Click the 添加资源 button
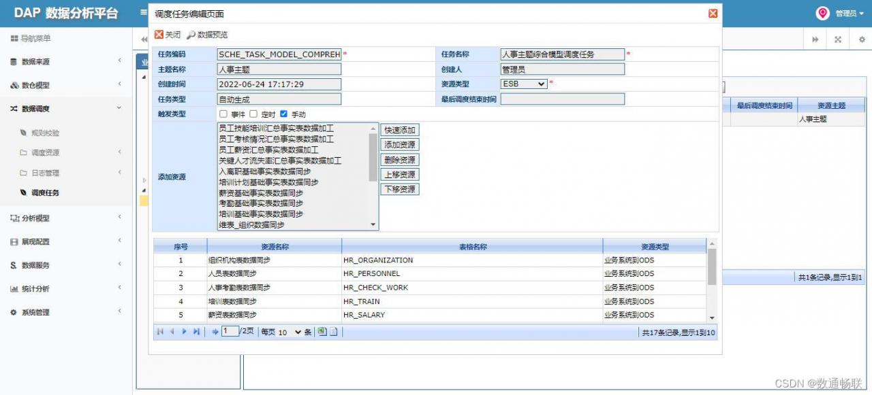 click(400, 145)
